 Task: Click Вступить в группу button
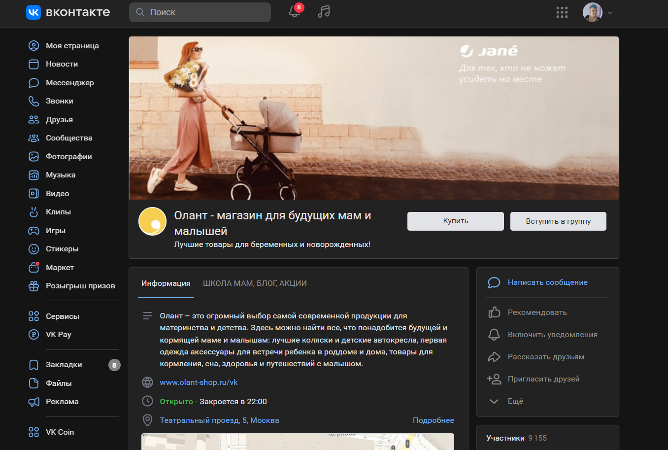click(558, 221)
